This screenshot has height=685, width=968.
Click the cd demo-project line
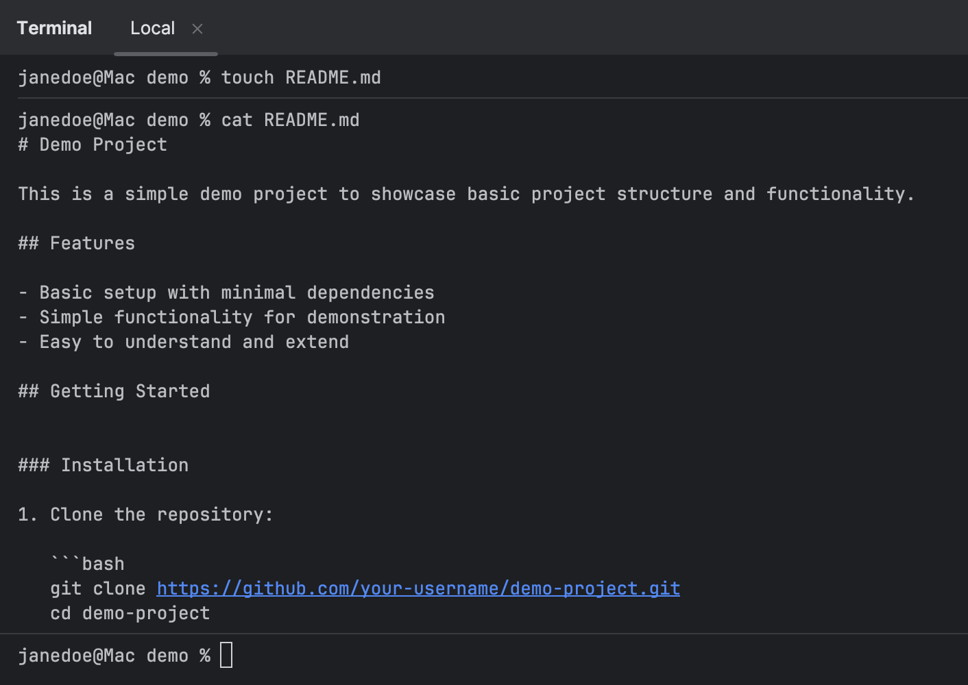click(x=130, y=612)
